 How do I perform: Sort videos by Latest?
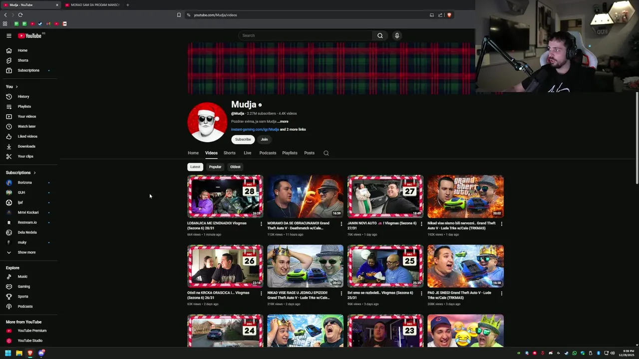(x=195, y=167)
